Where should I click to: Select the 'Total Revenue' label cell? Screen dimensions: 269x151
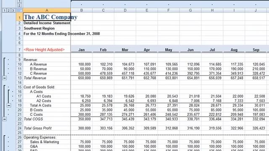pos(47,78)
